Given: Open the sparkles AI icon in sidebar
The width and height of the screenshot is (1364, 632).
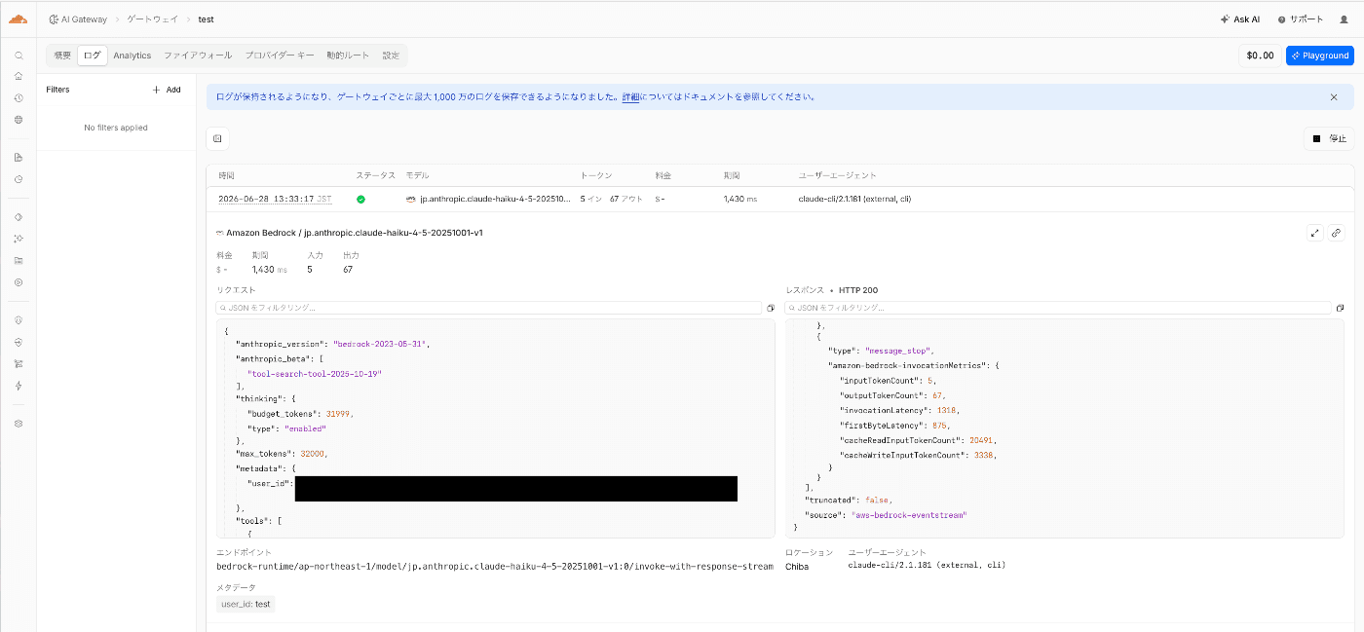Looking at the screenshot, I should (19, 239).
